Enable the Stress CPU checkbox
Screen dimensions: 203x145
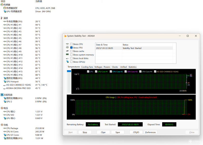click(71, 44)
